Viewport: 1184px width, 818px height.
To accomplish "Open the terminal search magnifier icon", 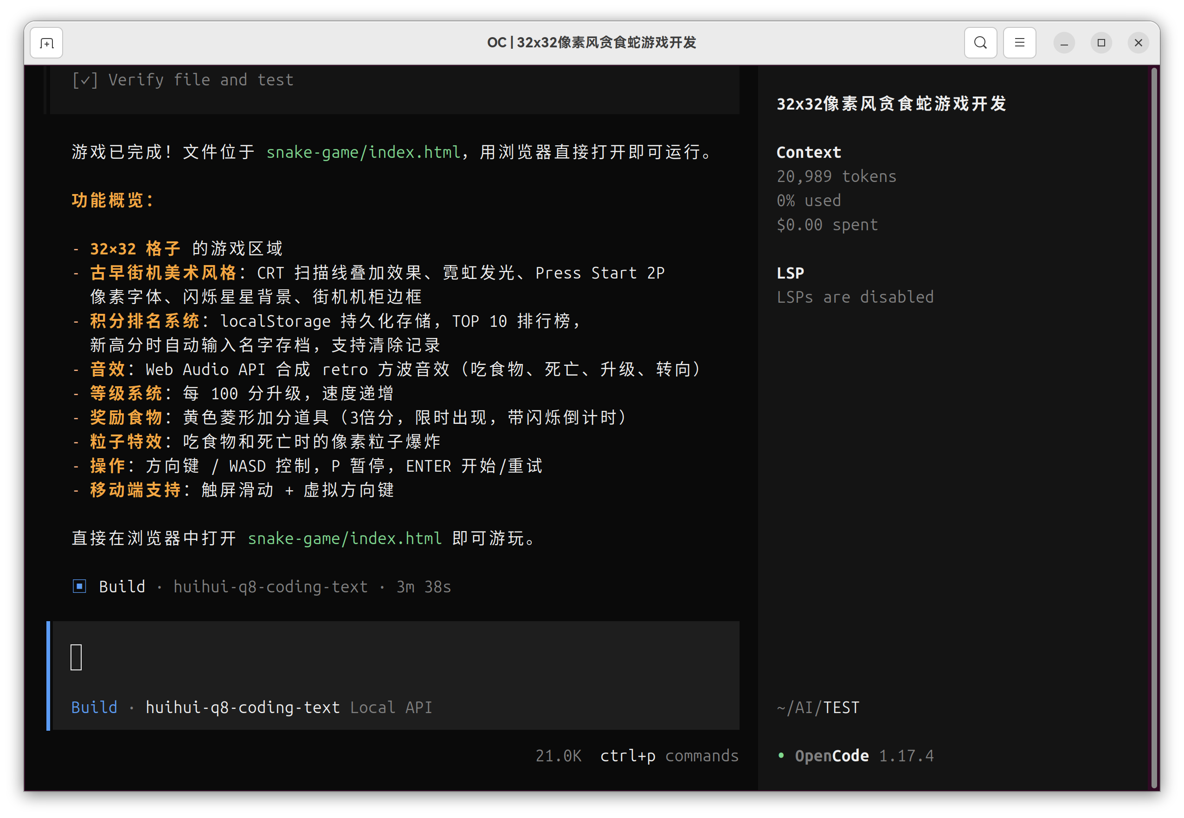I will [x=980, y=43].
